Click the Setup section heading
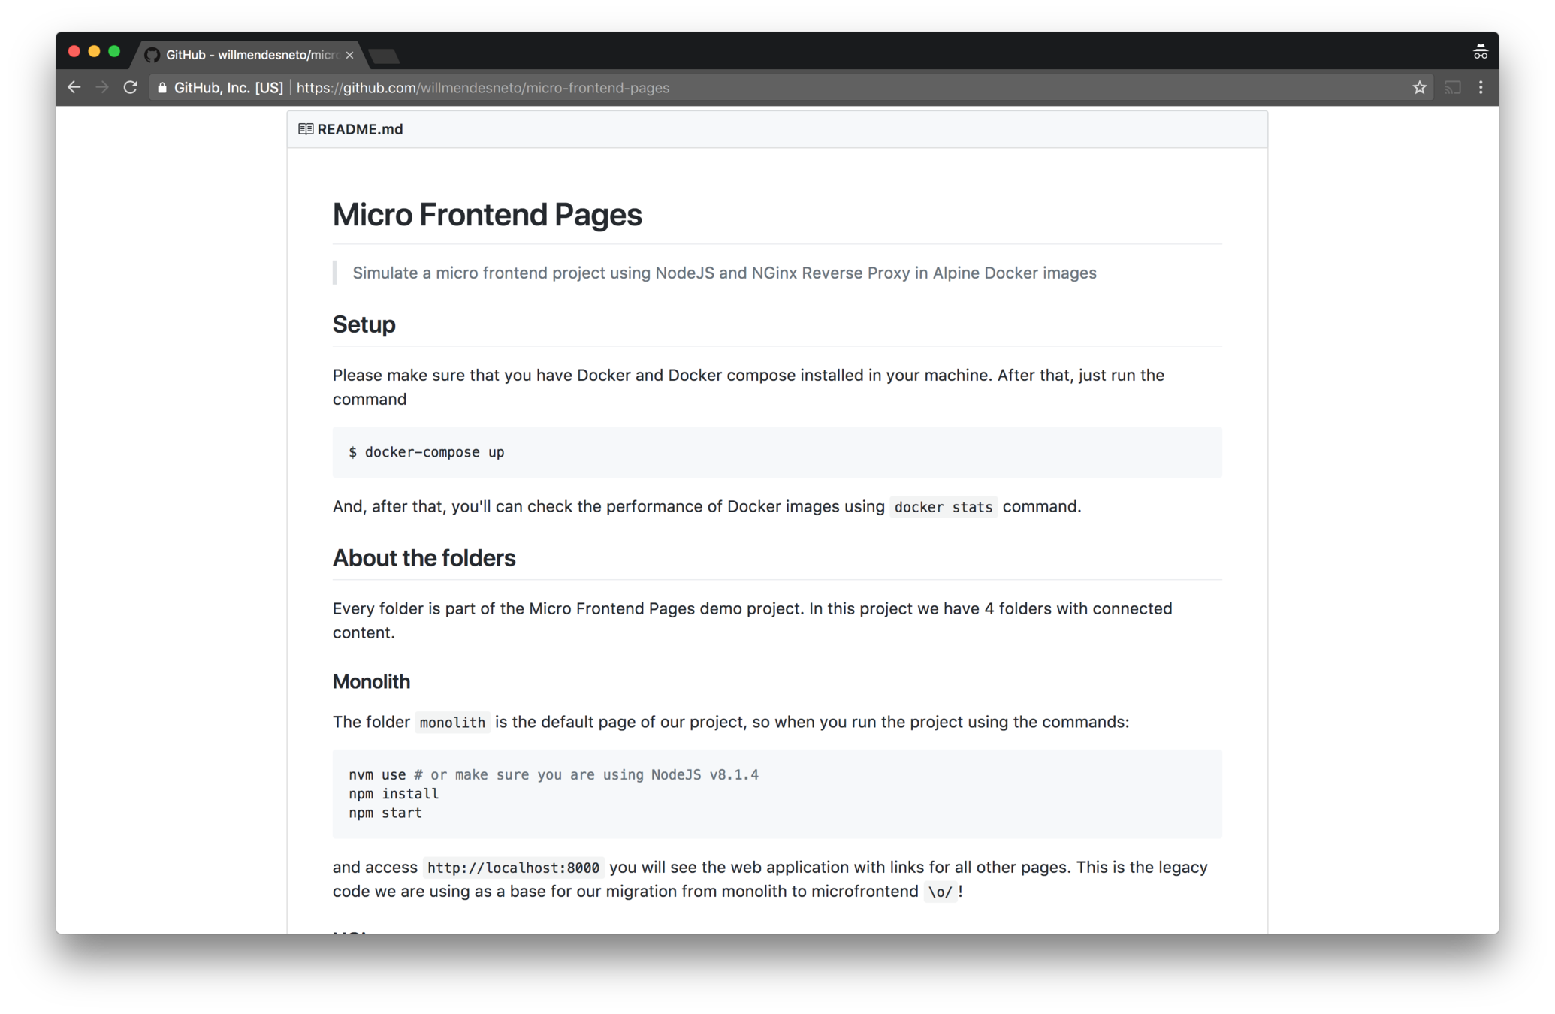Viewport: 1555px width, 1014px height. pos(364,324)
